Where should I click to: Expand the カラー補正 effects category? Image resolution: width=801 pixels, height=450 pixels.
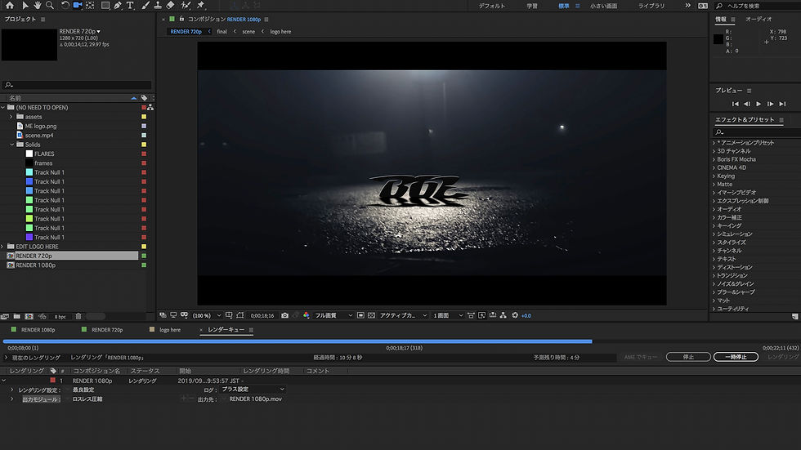[714, 217]
